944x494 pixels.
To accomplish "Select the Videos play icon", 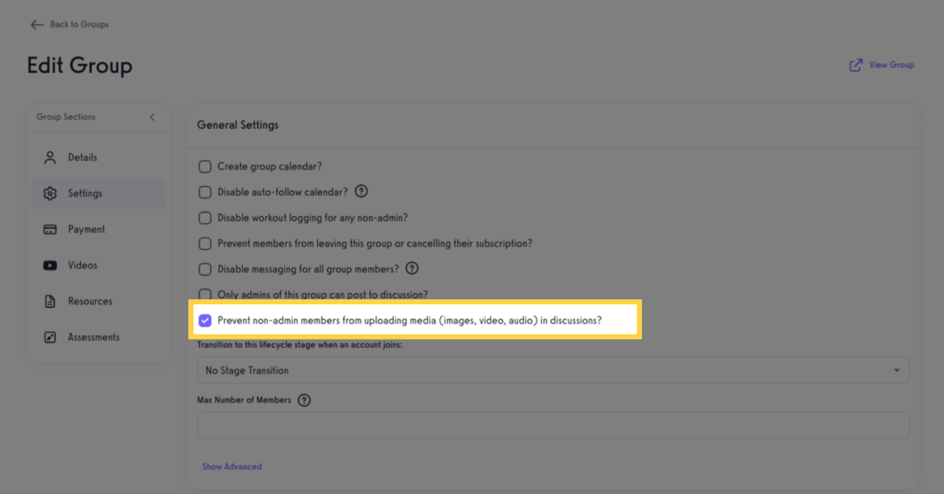I will 49,265.
